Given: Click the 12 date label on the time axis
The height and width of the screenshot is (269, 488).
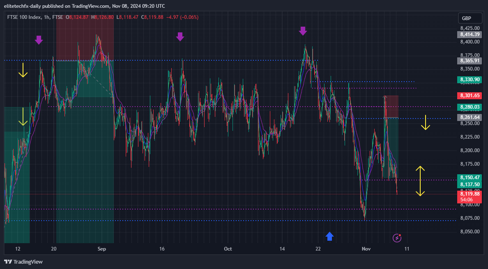Looking at the screenshot, I should click(18, 249).
